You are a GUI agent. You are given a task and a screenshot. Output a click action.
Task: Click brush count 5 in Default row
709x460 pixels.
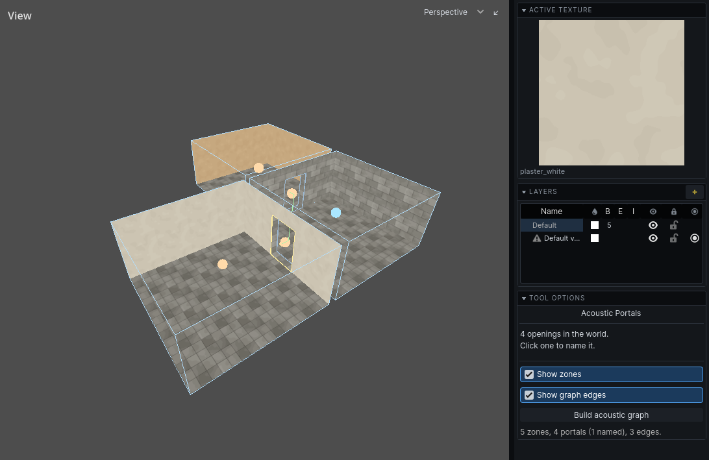click(x=609, y=225)
